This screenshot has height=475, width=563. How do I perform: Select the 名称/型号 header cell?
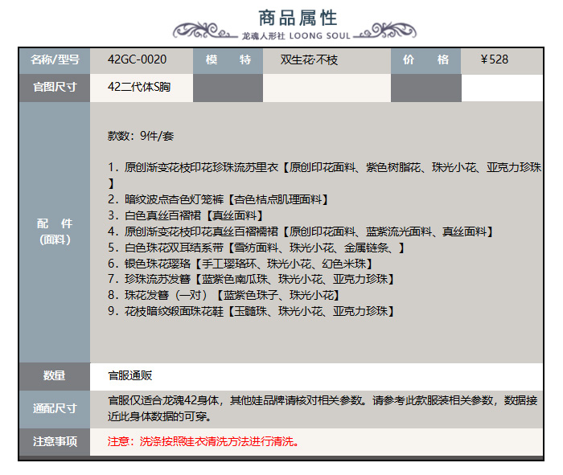[x=55, y=59]
